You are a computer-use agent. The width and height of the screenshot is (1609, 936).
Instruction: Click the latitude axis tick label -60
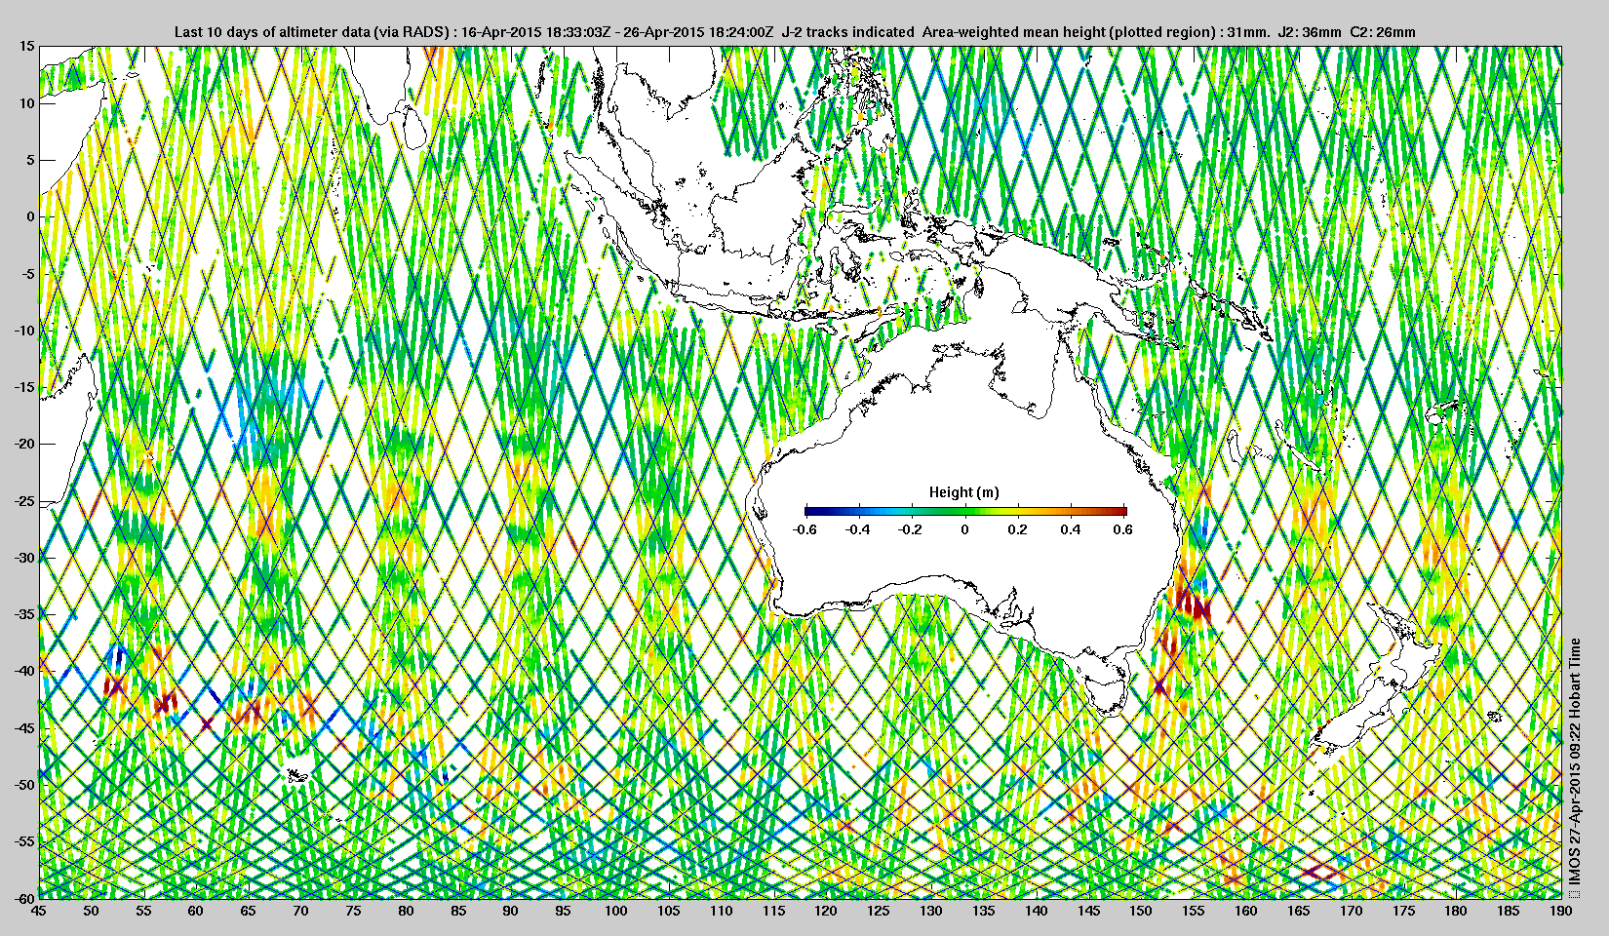[x=23, y=897]
